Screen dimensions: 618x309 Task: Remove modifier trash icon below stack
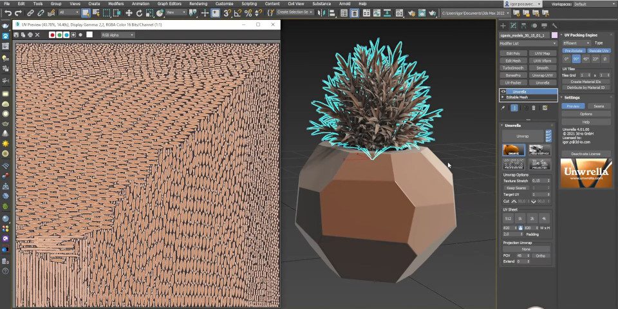534,108
